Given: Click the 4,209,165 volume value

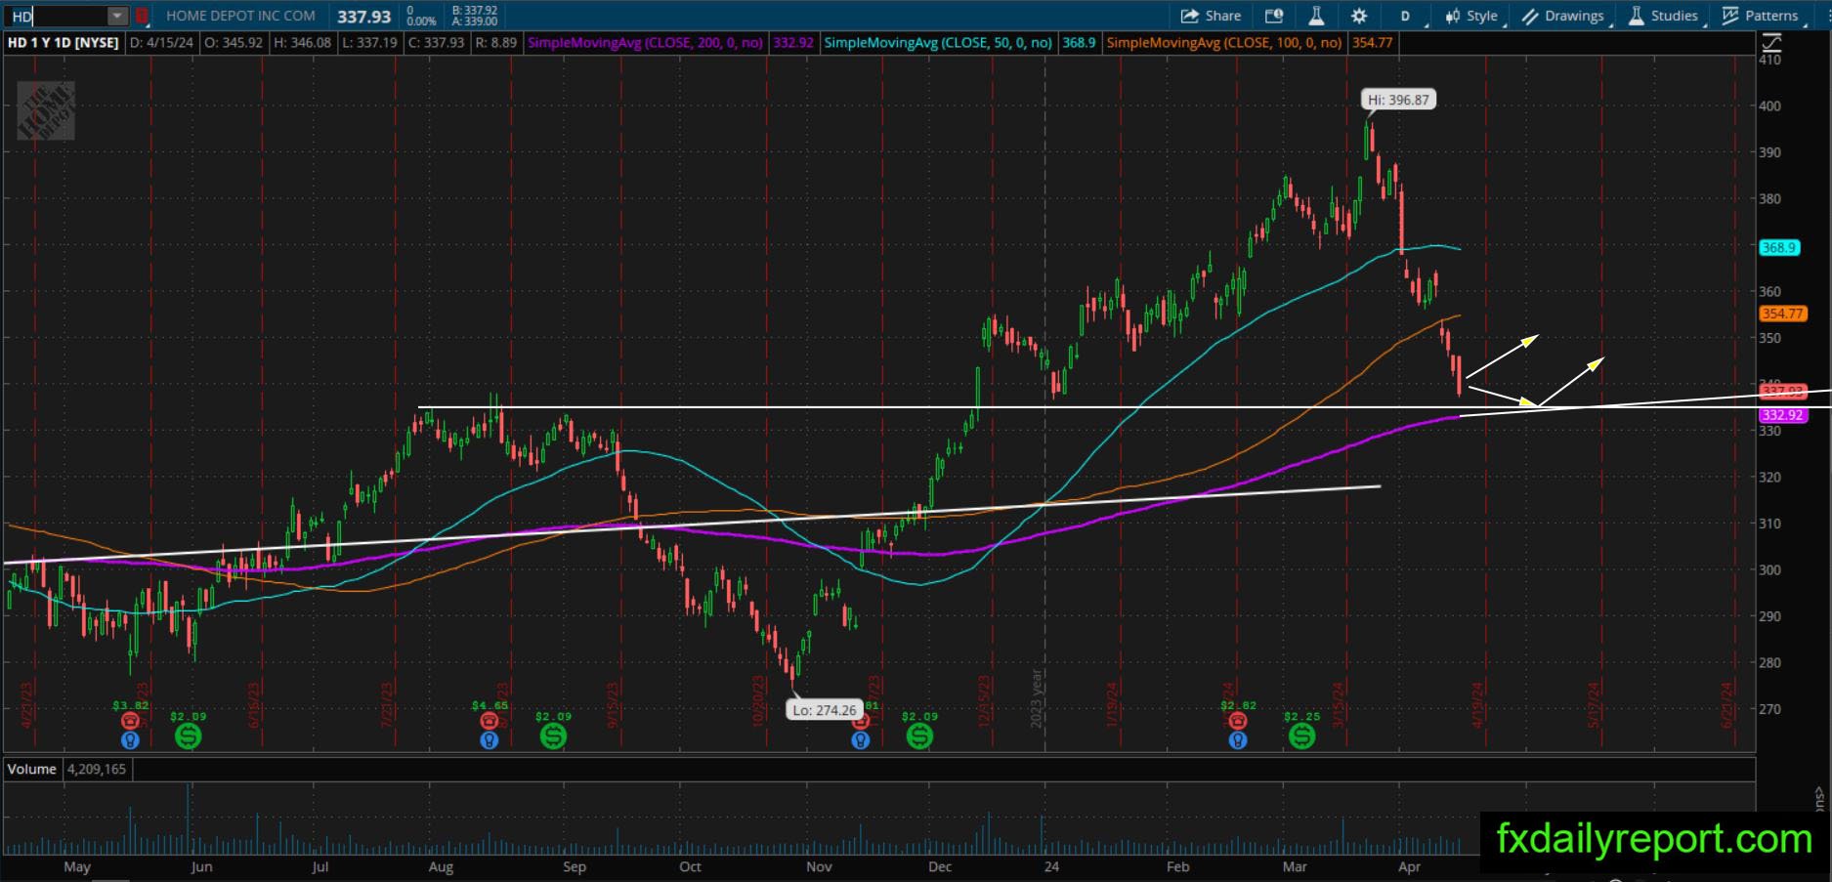Looking at the screenshot, I should coord(96,769).
